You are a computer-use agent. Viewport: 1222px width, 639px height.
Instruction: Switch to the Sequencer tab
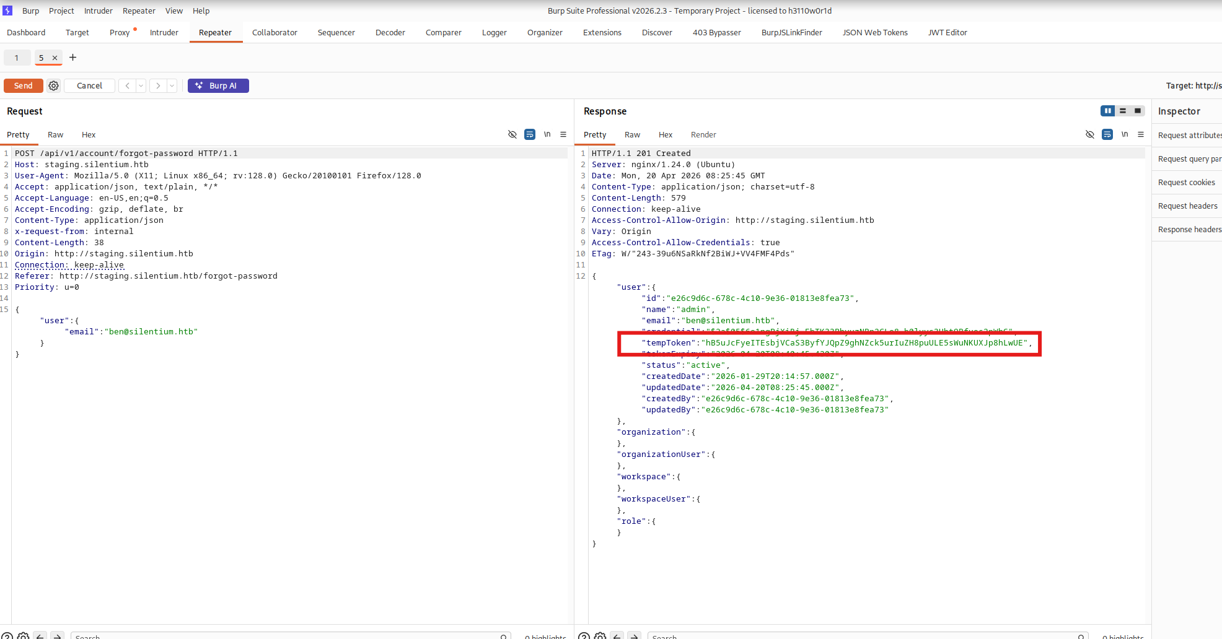336,33
